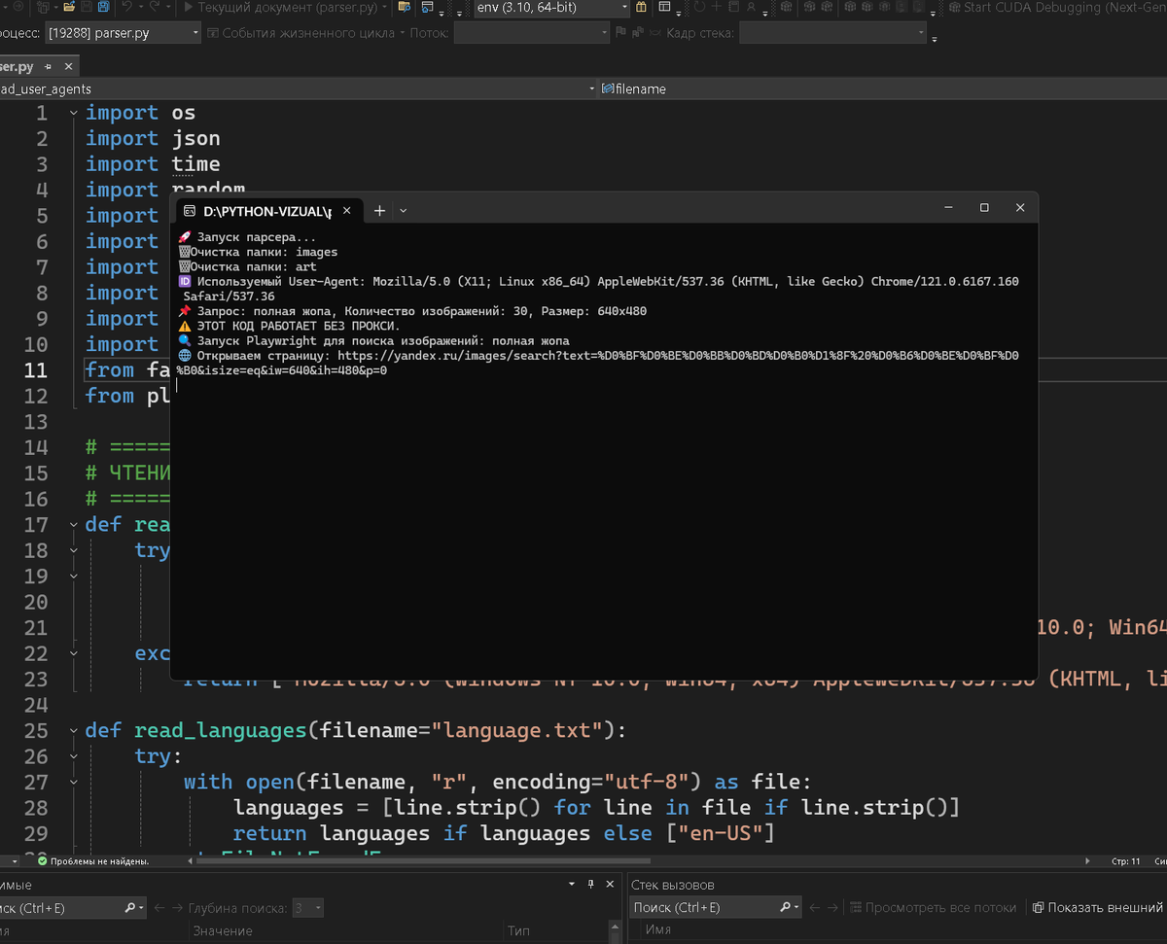
Task: Close the parser.py editor tab
Action: point(68,67)
